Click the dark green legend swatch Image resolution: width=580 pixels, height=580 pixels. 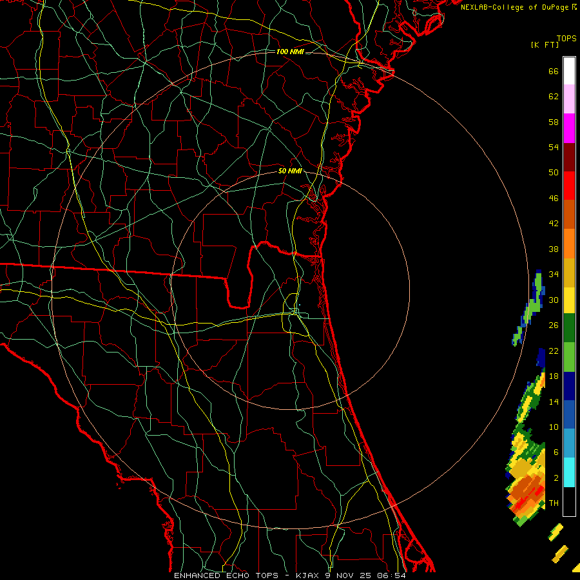point(569,328)
